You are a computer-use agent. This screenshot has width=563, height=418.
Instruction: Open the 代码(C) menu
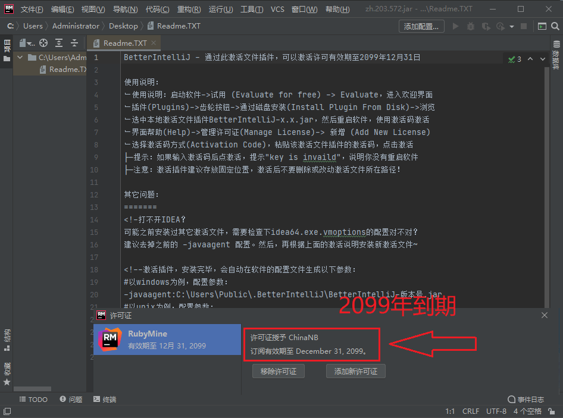coord(157,10)
